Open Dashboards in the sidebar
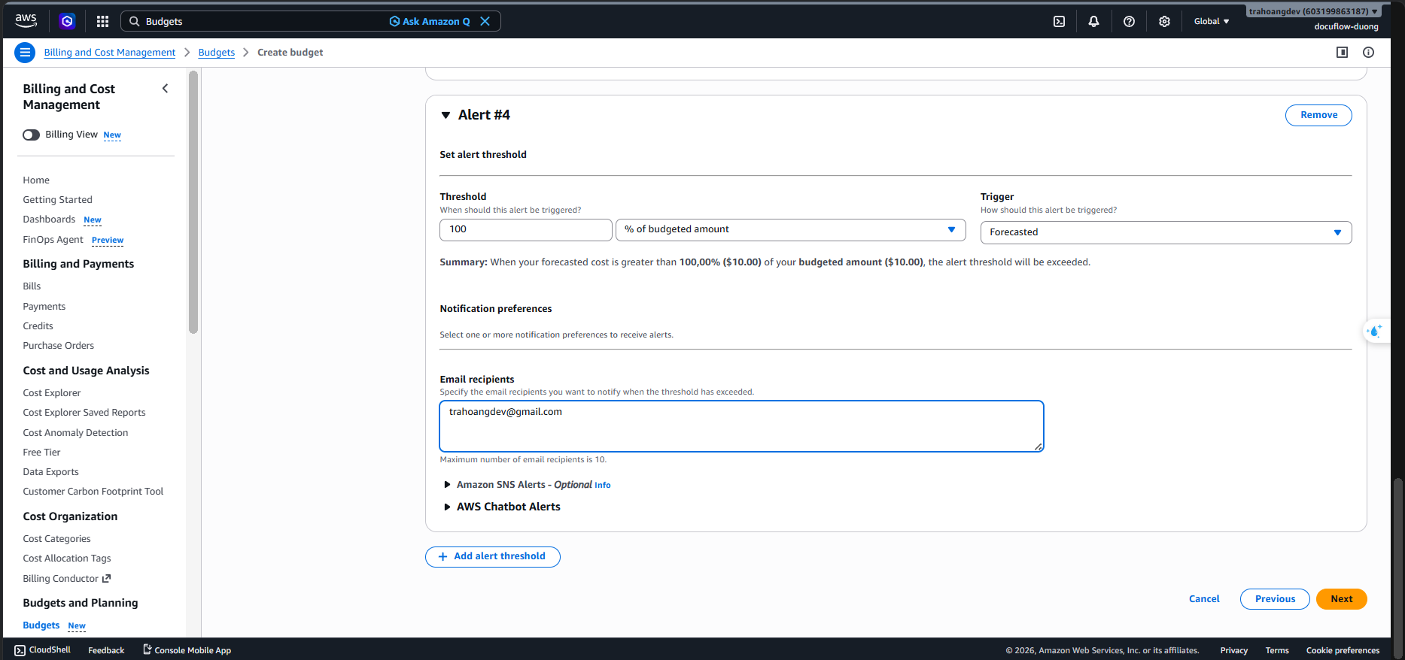The height and width of the screenshot is (660, 1405). (49, 219)
